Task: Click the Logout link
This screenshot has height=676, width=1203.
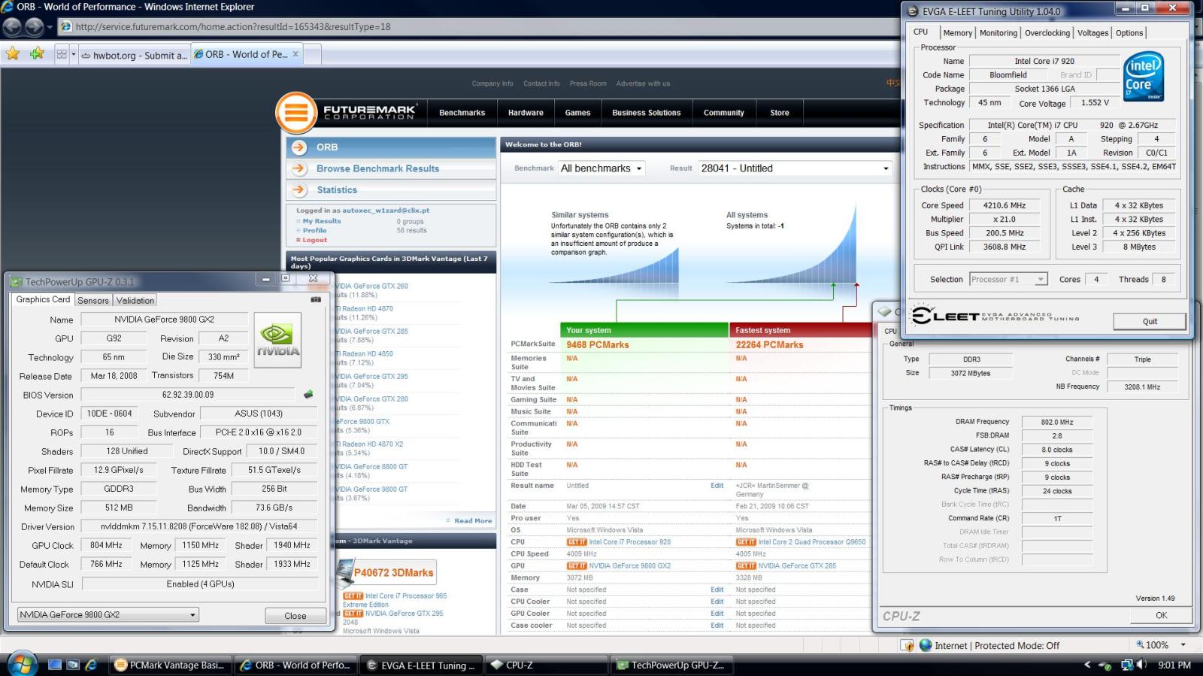Action: (x=314, y=240)
